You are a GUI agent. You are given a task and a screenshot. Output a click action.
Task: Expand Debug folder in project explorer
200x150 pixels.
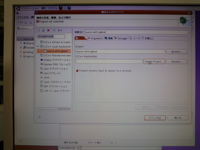click(21, 52)
